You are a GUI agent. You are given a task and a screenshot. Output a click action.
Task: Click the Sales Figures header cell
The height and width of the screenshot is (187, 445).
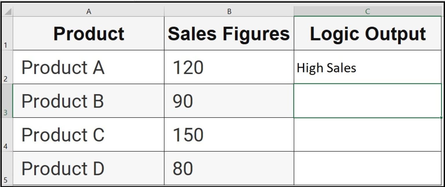(229, 33)
